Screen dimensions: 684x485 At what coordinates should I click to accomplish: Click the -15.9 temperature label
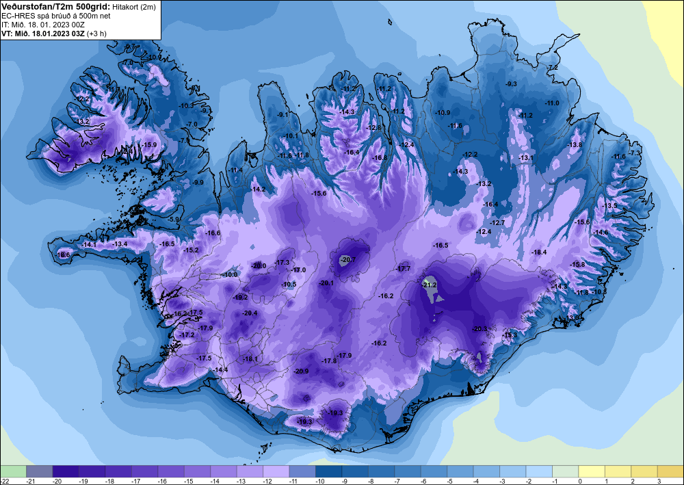point(150,145)
